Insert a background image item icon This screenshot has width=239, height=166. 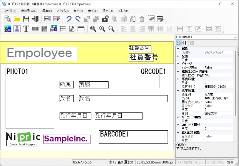point(8,28)
